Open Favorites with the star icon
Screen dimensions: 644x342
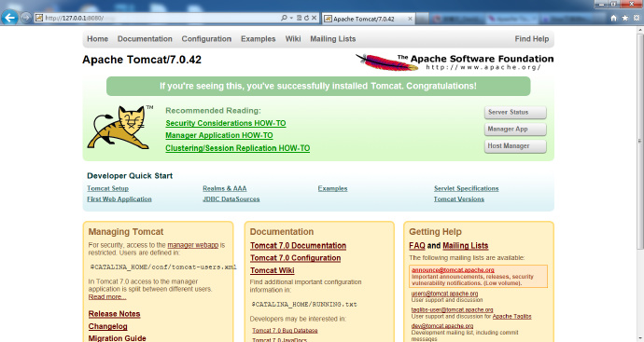(625, 18)
